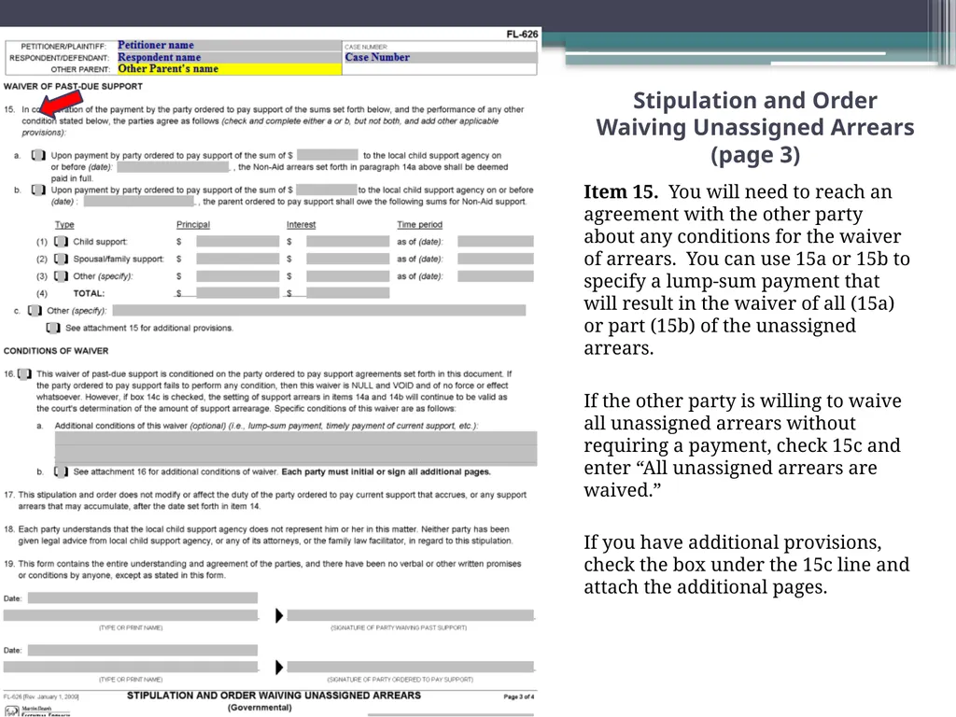Click the Respondent name field
The width and height of the screenshot is (956, 717).
pos(229,57)
